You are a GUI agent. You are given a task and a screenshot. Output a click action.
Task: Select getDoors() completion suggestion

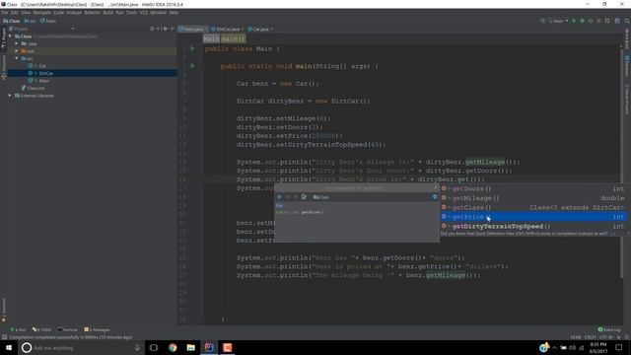[532, 188]
